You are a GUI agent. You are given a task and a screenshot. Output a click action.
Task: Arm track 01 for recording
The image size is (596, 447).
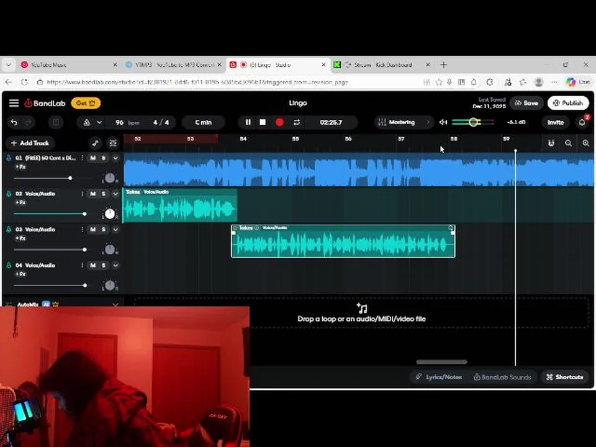(9, 158)
